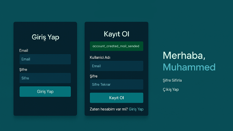Focus the Kullanıcı Adı input in Kayıt Ol form
The image size is (233, 131).
(x=116, y=66)
